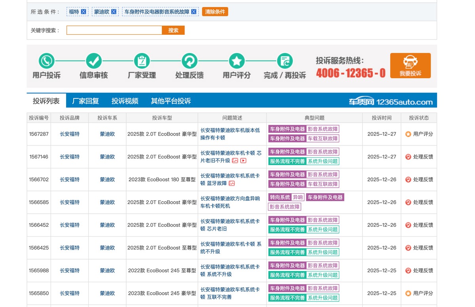This screenshot has height=307, width=475.
Task: Click the 厂家受理 clipboard icon
Action: click(x=142, y=61)
